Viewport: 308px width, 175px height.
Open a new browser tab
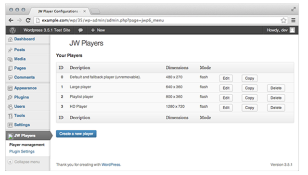[95, 12]
